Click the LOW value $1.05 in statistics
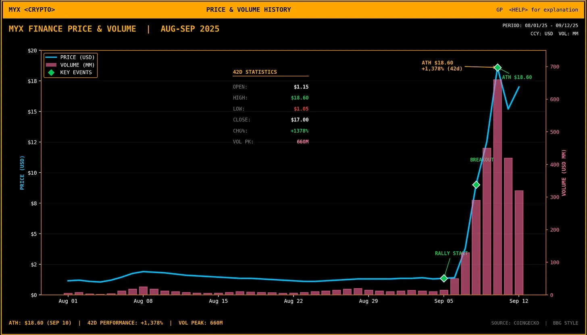587x335 pixels. [301, 109]
